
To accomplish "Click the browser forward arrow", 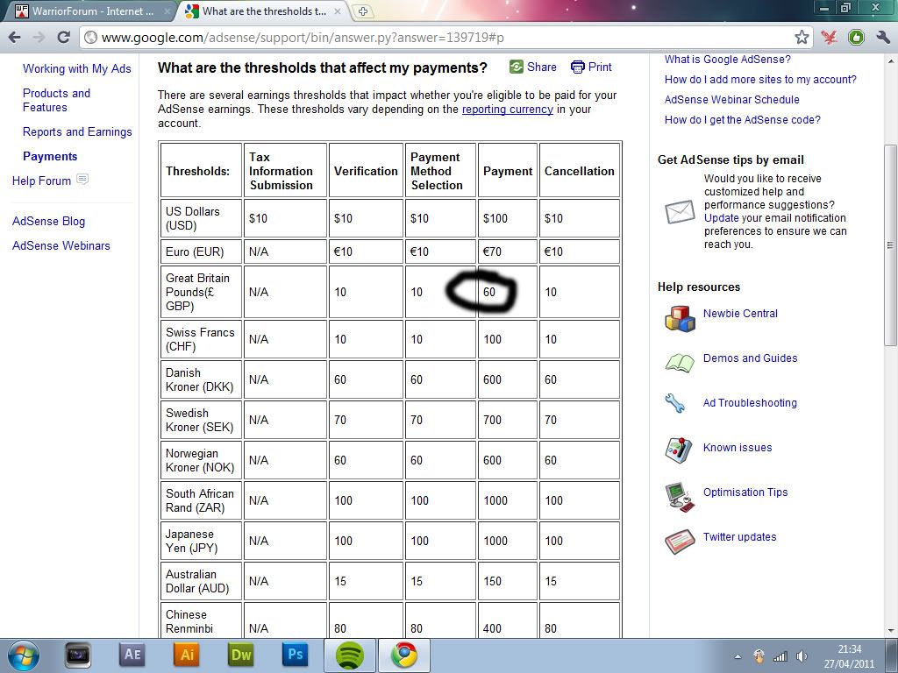I will pyautogui.click(x=39, y=38).
